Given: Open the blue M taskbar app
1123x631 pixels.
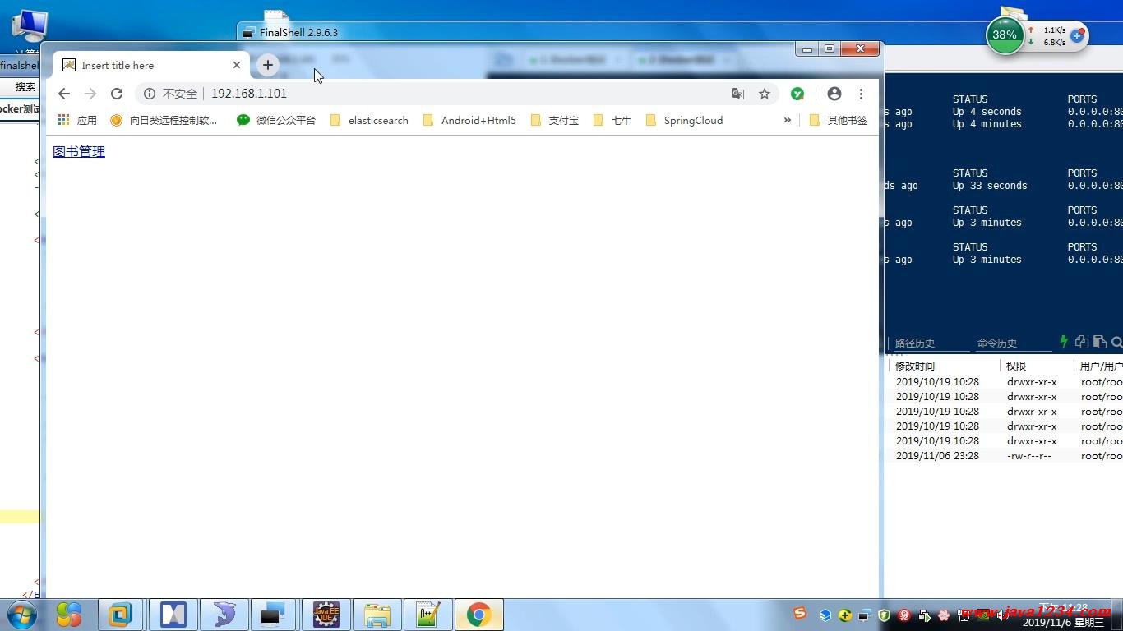Looking at the screenshot, I should pos(173,615).
